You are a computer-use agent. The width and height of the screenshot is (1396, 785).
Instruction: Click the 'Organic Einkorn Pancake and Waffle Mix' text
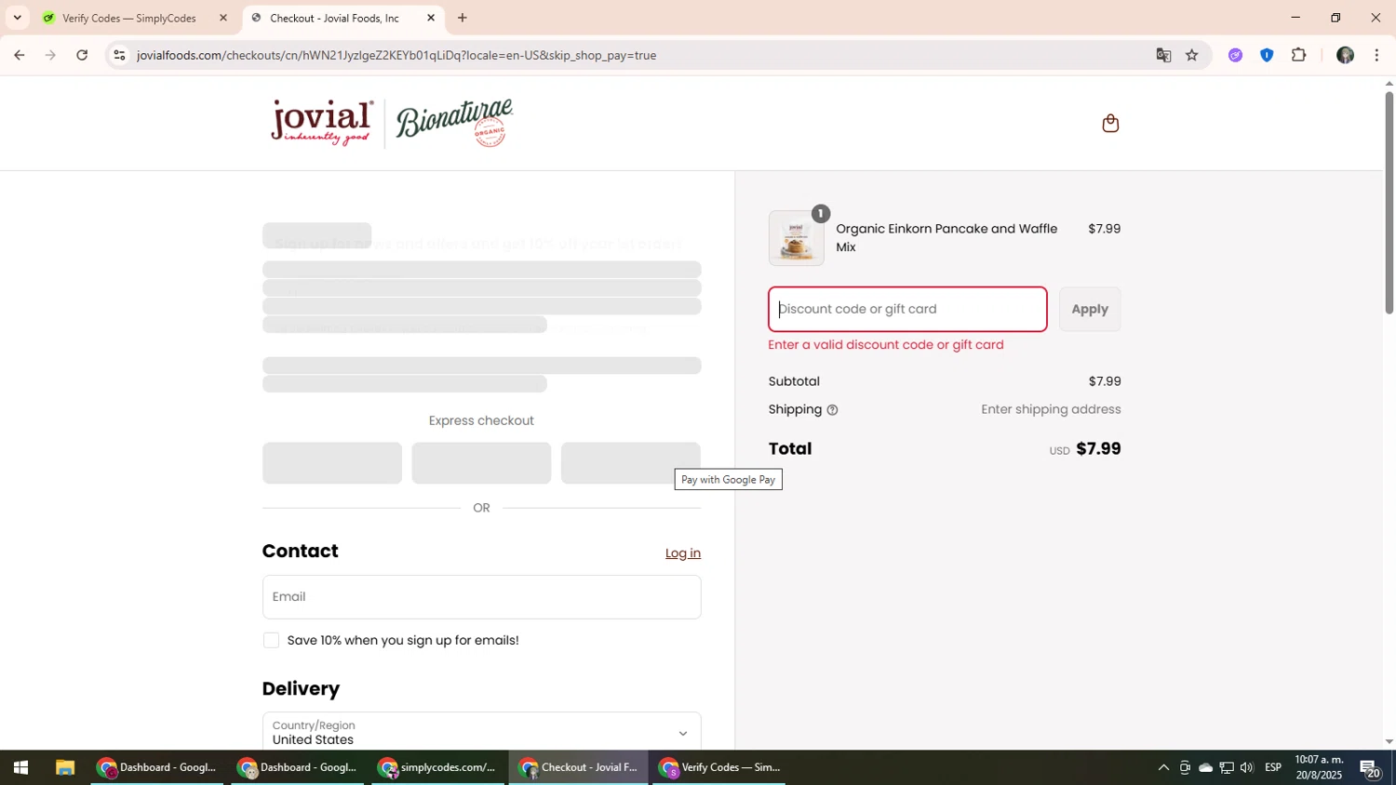tap(946, 238)
